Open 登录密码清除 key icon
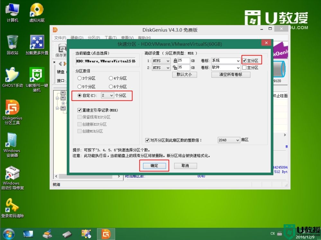 (12, 208)
